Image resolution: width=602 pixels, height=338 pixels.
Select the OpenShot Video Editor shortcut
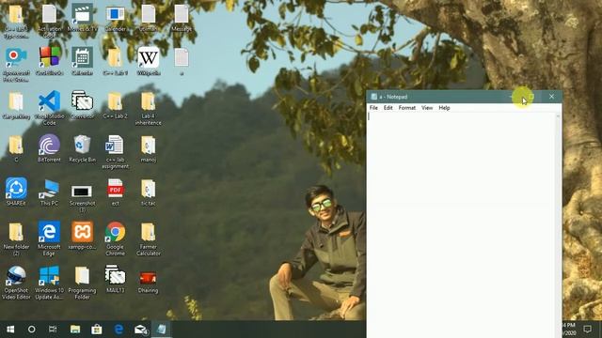(16, 283)
